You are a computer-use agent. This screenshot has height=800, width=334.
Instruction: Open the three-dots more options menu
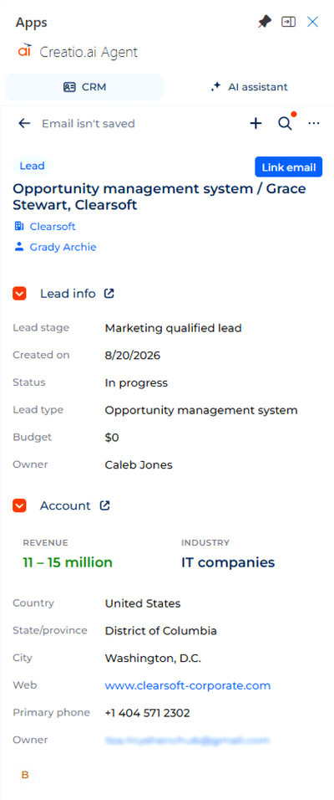[314, 124]
